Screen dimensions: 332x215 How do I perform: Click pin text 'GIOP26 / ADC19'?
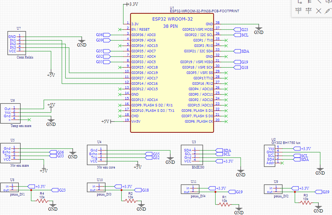pos(145,73)
